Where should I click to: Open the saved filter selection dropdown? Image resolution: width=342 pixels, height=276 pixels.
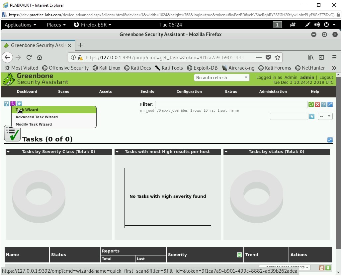coord(325,116)
